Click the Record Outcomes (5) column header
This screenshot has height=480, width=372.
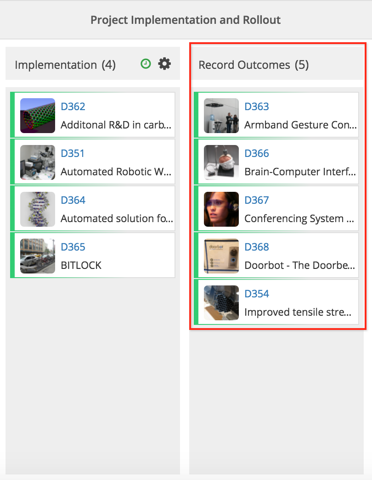click(254, 65)
